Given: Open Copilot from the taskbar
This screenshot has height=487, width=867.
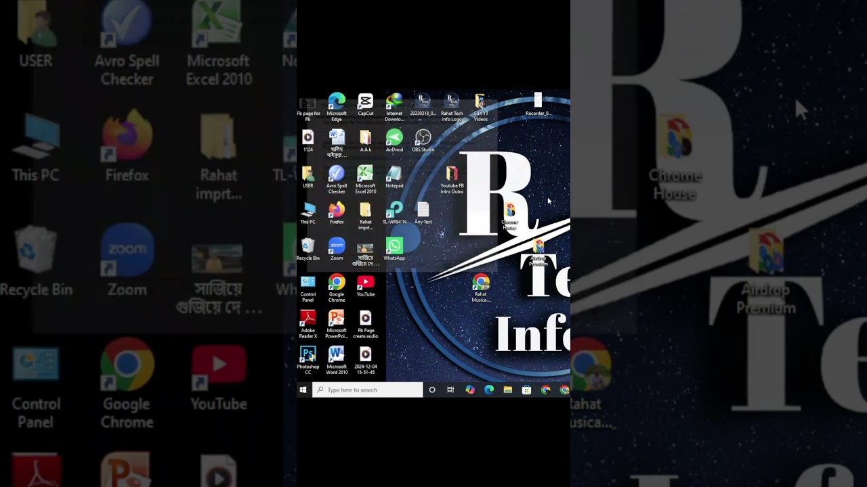Looking at the screenshot, I should point(470,390).
